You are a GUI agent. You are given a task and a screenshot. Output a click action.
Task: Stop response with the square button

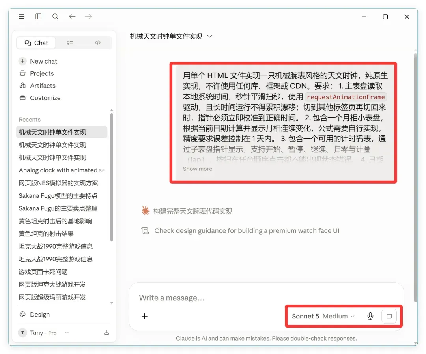pyautogui.click(x=389, y=316)
